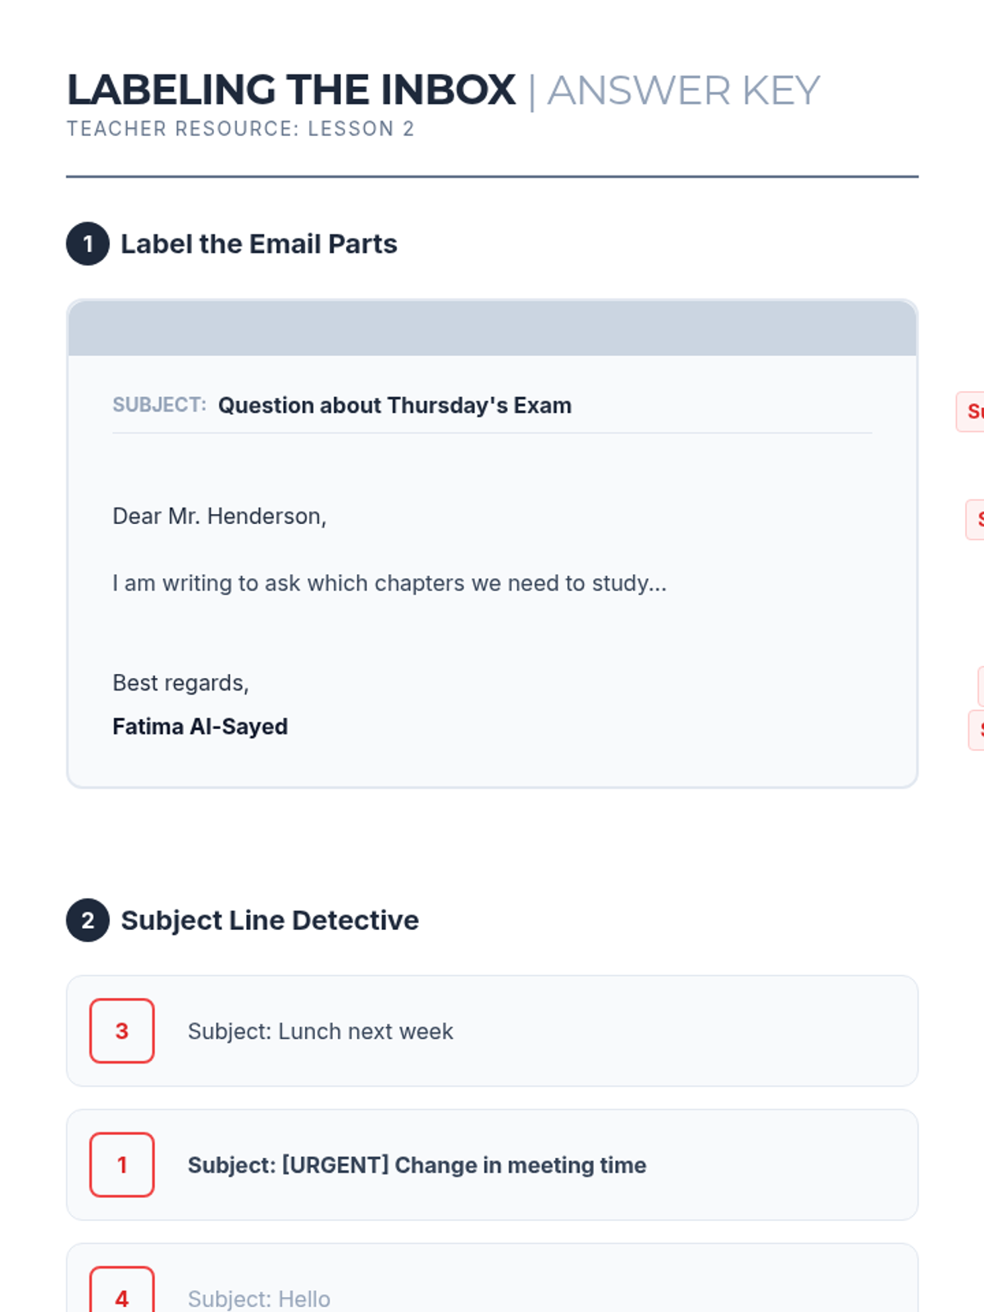
Task: Click the number 2 section badge
Action: pyautogui.click(x=88, y=920)
